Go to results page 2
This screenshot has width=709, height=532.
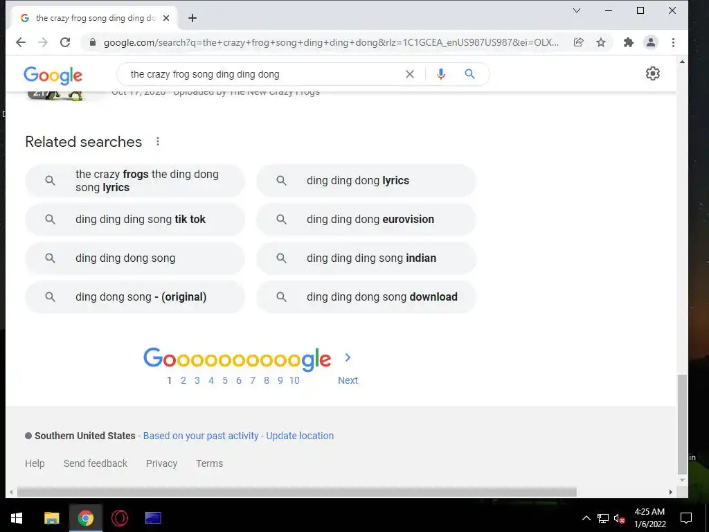183,380
